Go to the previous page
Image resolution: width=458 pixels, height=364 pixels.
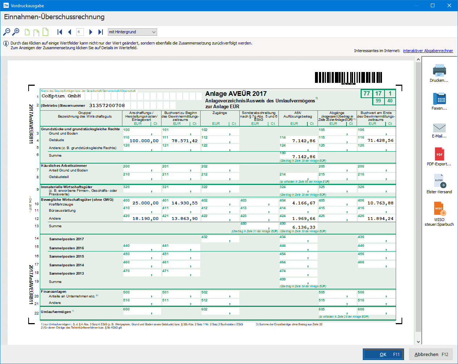70,32
